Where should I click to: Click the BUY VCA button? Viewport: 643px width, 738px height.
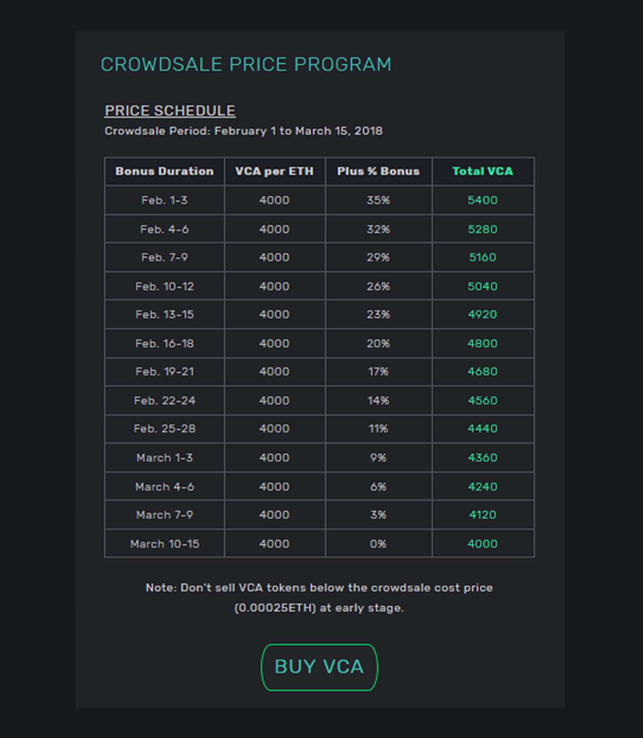tap(319, 667)
